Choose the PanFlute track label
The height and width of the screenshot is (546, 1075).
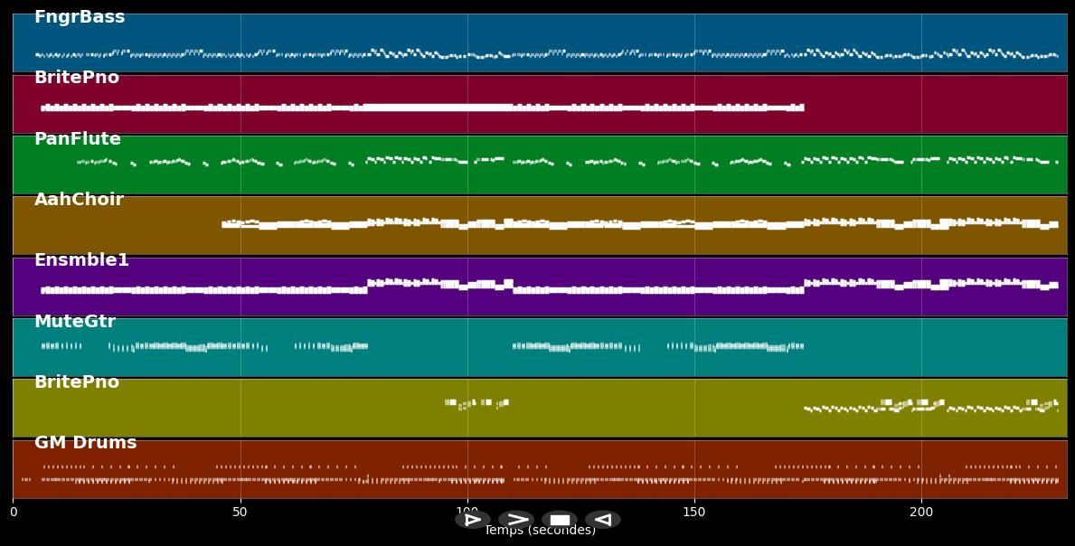tap(78, 139)
